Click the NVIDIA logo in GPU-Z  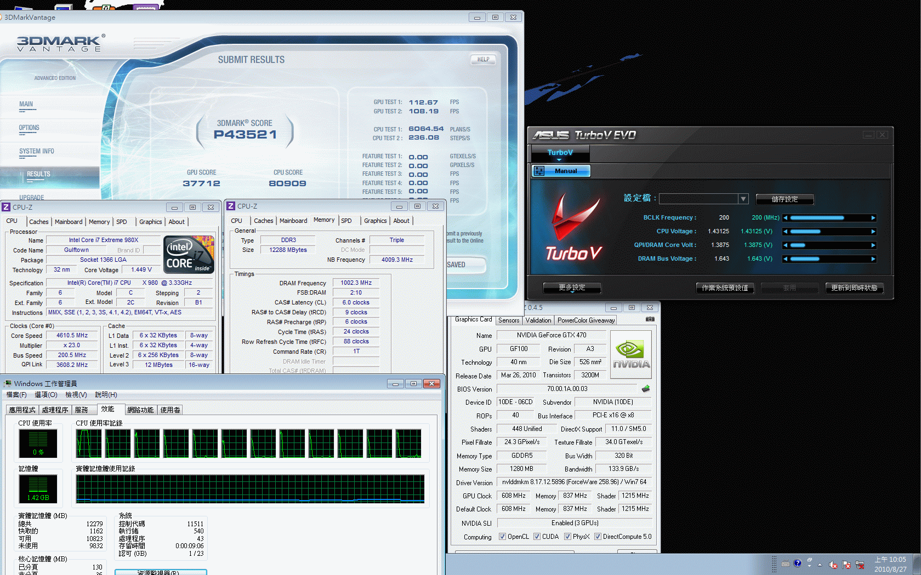point(631,354)
